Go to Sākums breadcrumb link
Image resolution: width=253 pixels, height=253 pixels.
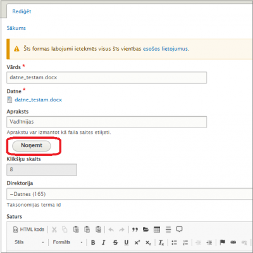(16, 28)
